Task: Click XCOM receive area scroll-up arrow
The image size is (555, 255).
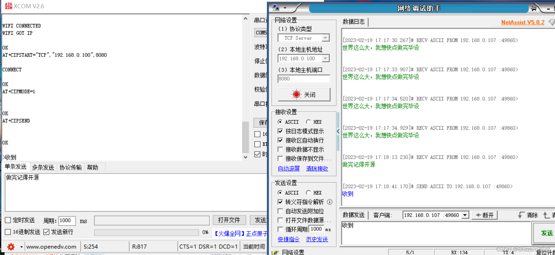Action: coord(245,19)
